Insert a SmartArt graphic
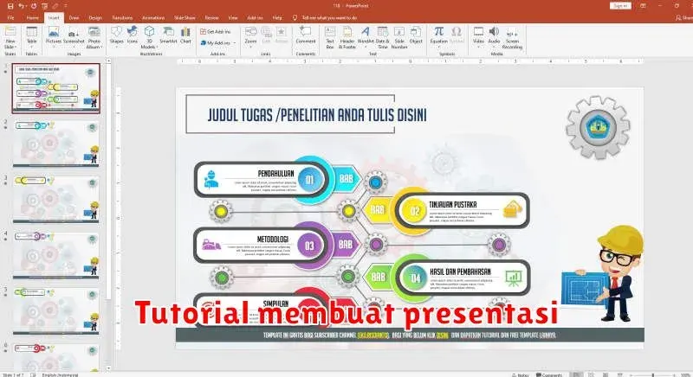Viewport: 693px width, 377px height. pyautogui.click(x=168, y=35)
